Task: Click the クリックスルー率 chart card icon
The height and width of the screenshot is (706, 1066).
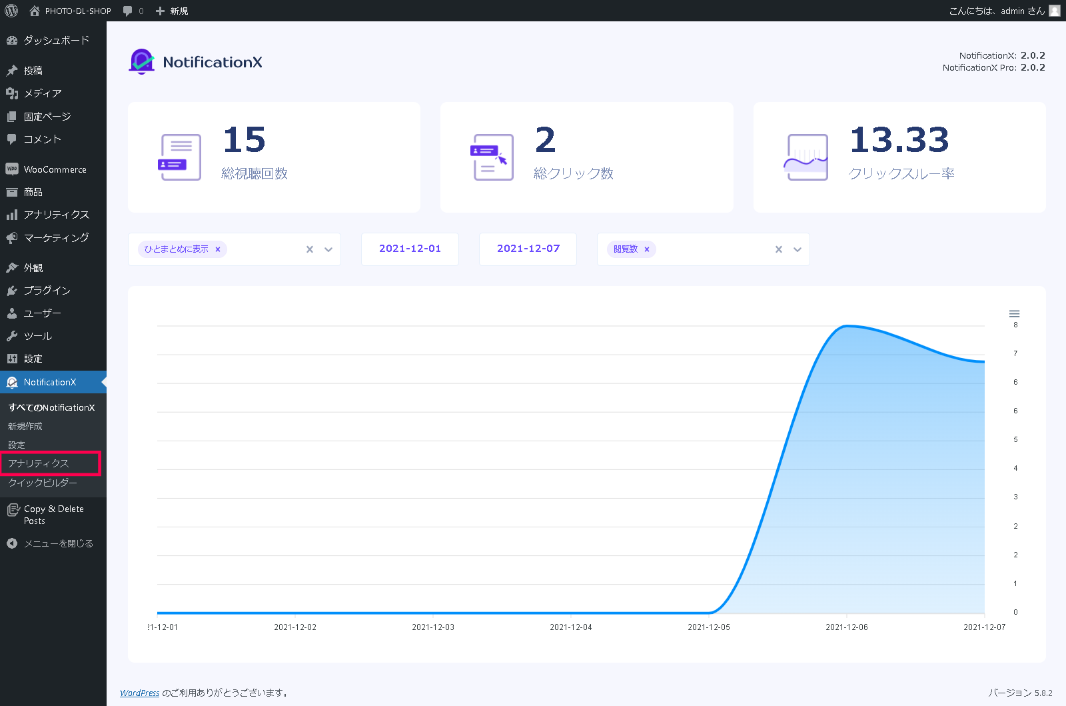Action: tap(805, 157)
